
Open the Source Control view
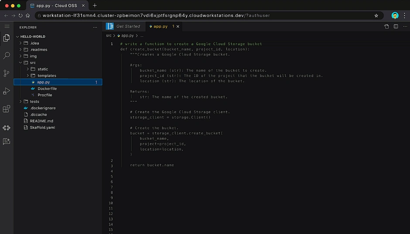tap(7, 73)
